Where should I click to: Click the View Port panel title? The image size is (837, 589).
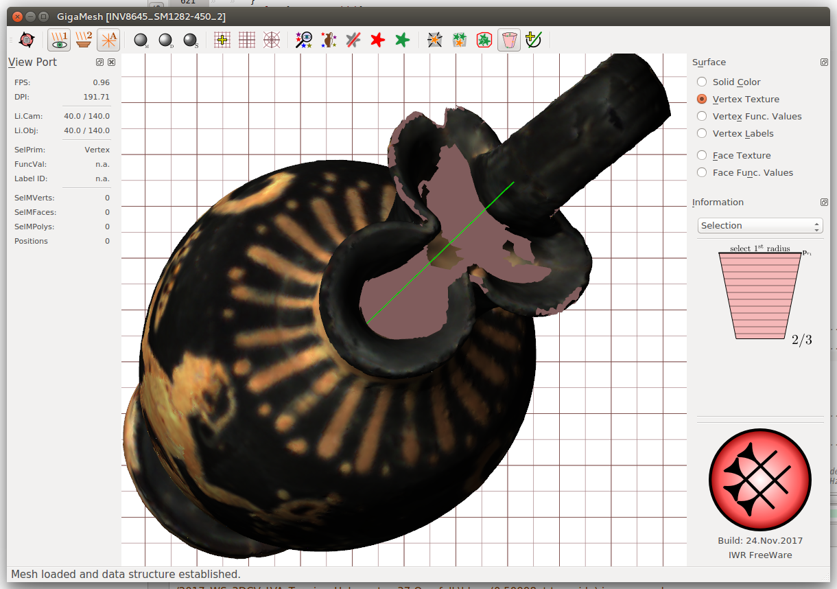(x=32, y=62)
